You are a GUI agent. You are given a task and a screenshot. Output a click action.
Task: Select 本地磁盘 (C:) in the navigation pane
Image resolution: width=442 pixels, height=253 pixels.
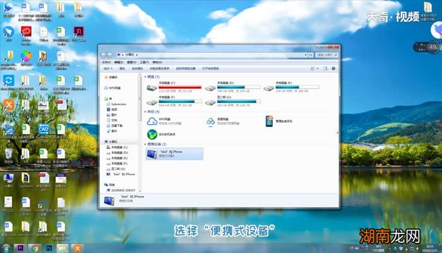(x=117, y=147)
